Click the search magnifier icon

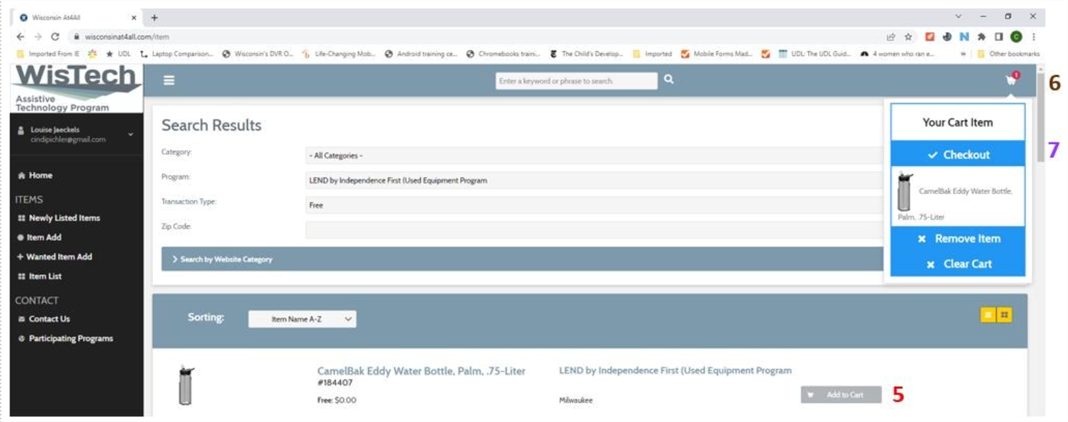click(x=669, y=80)
